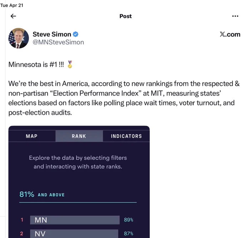Click the medal emoji in the post
Screen dimensions: 243x238
[70, 64]
